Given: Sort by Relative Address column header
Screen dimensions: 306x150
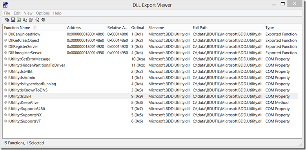Looking at the screenshot, I should (118, 28).
